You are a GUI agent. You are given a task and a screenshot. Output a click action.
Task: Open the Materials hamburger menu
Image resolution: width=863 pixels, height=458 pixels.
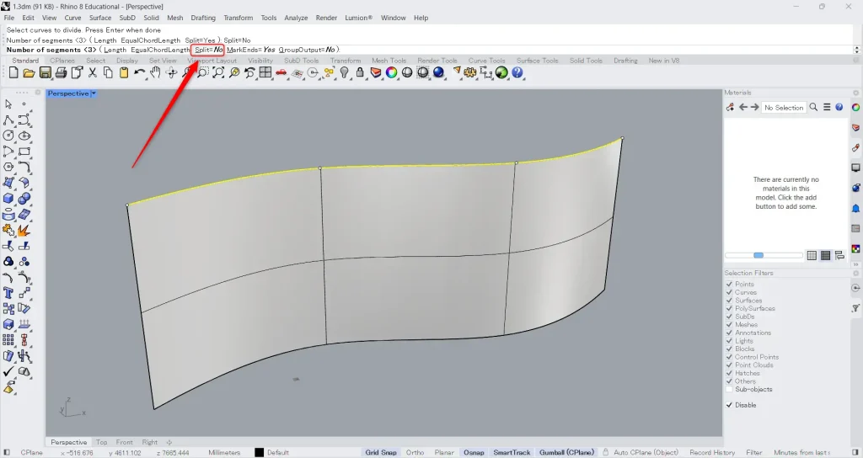[x=827, y=108]
